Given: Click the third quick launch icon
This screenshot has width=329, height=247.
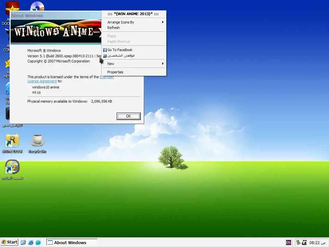Looking at the screenshot, I should click(x=38, y=242).
